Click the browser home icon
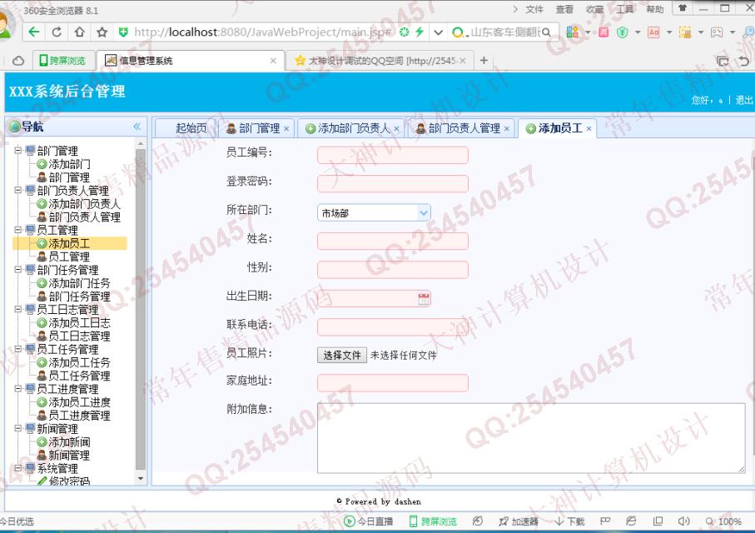755x533 pixels. click(79, 32)
